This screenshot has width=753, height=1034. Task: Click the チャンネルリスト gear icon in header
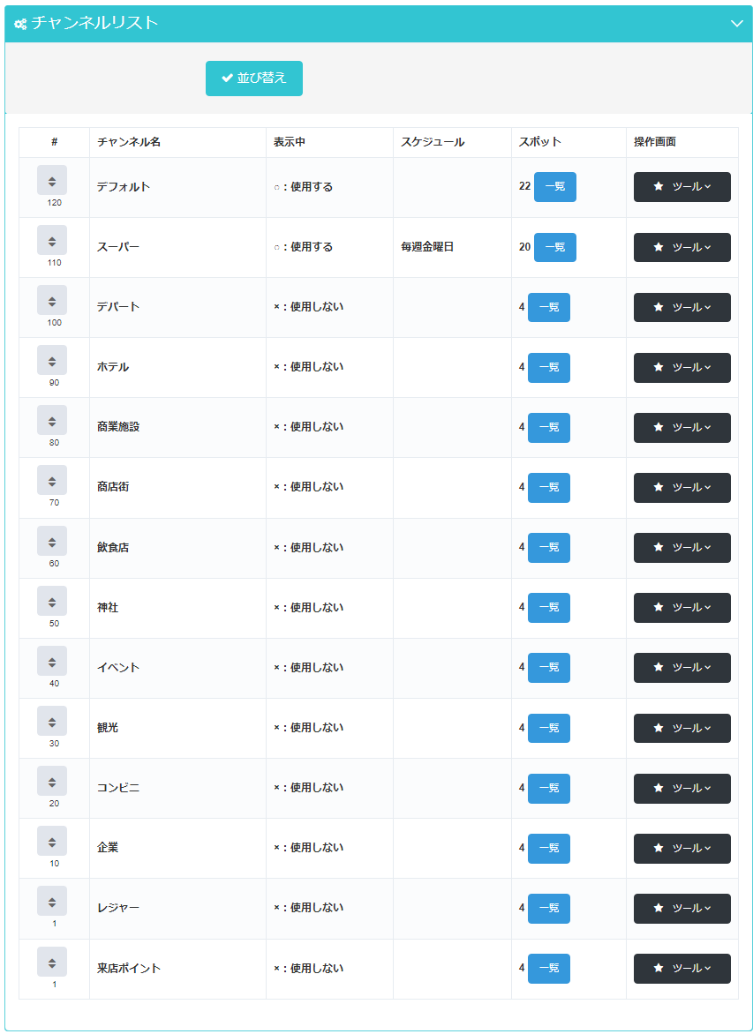coord(20,24)
